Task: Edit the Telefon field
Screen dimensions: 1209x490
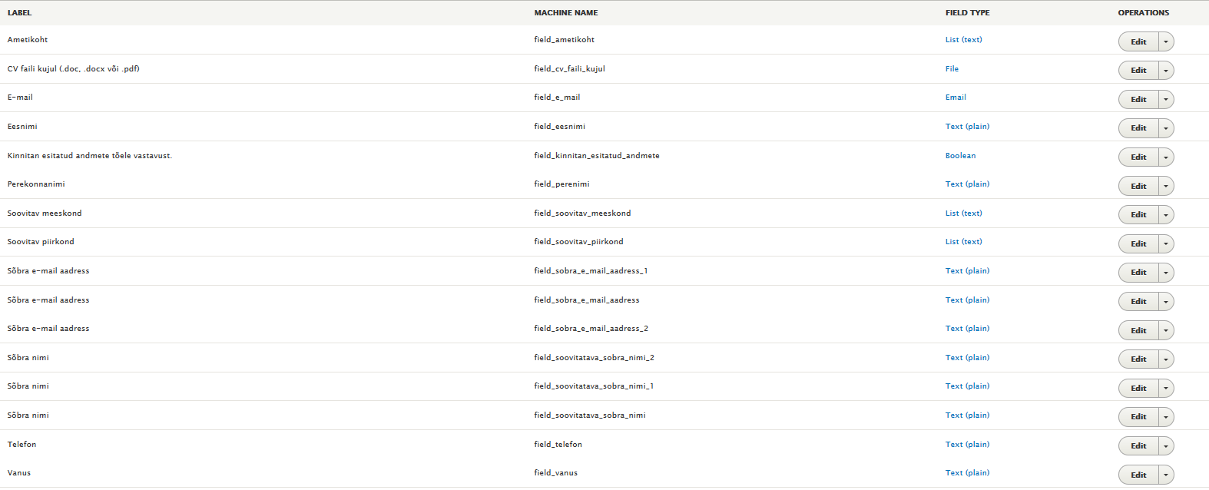Action: (1138, 445)
